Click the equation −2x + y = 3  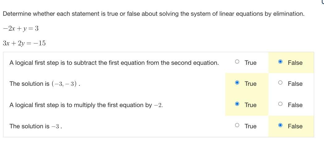click(21, 29)
